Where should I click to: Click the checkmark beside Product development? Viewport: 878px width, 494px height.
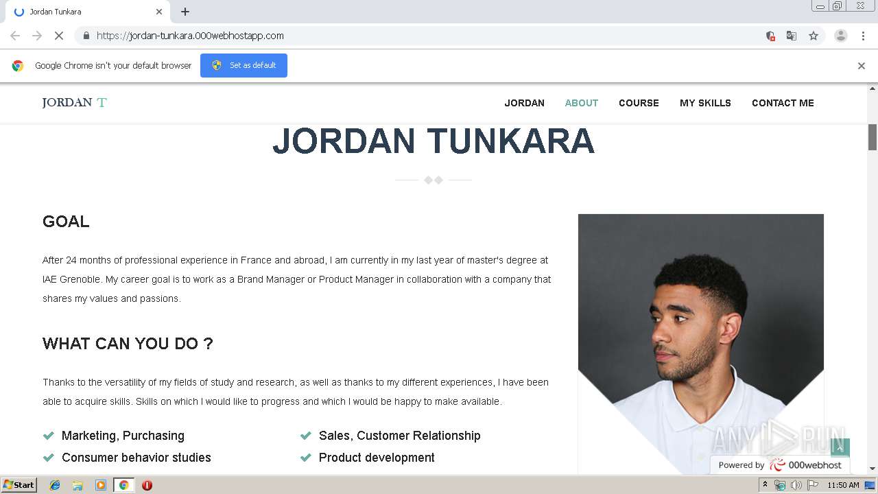[306, 458]
